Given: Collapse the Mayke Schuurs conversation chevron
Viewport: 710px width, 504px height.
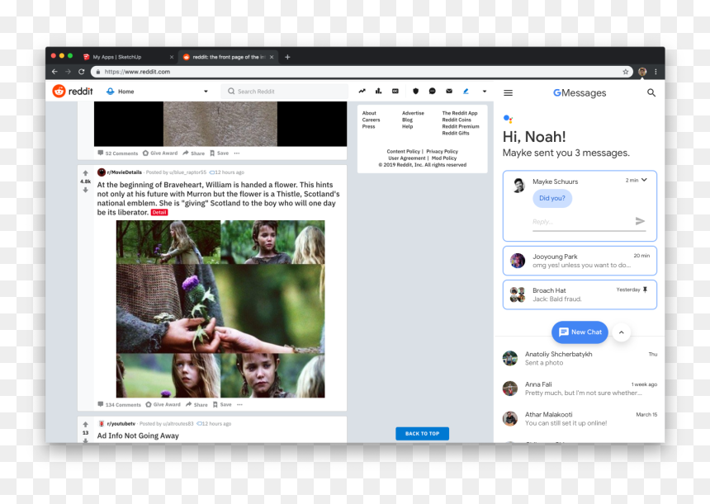Looking at the screenshot, I should pyautogui.click(x=644, y=180).
